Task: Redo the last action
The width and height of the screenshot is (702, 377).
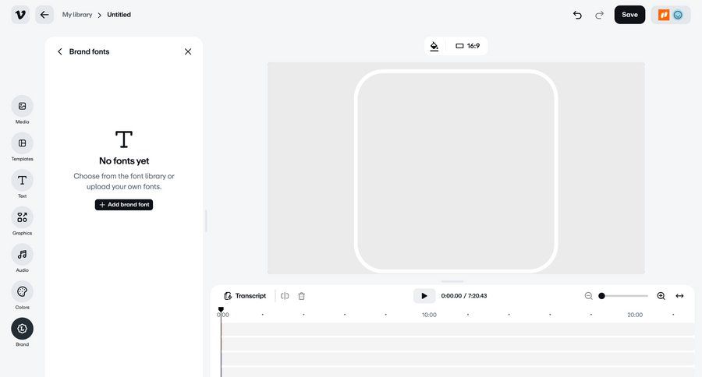Action: click(x=599, y=15)
